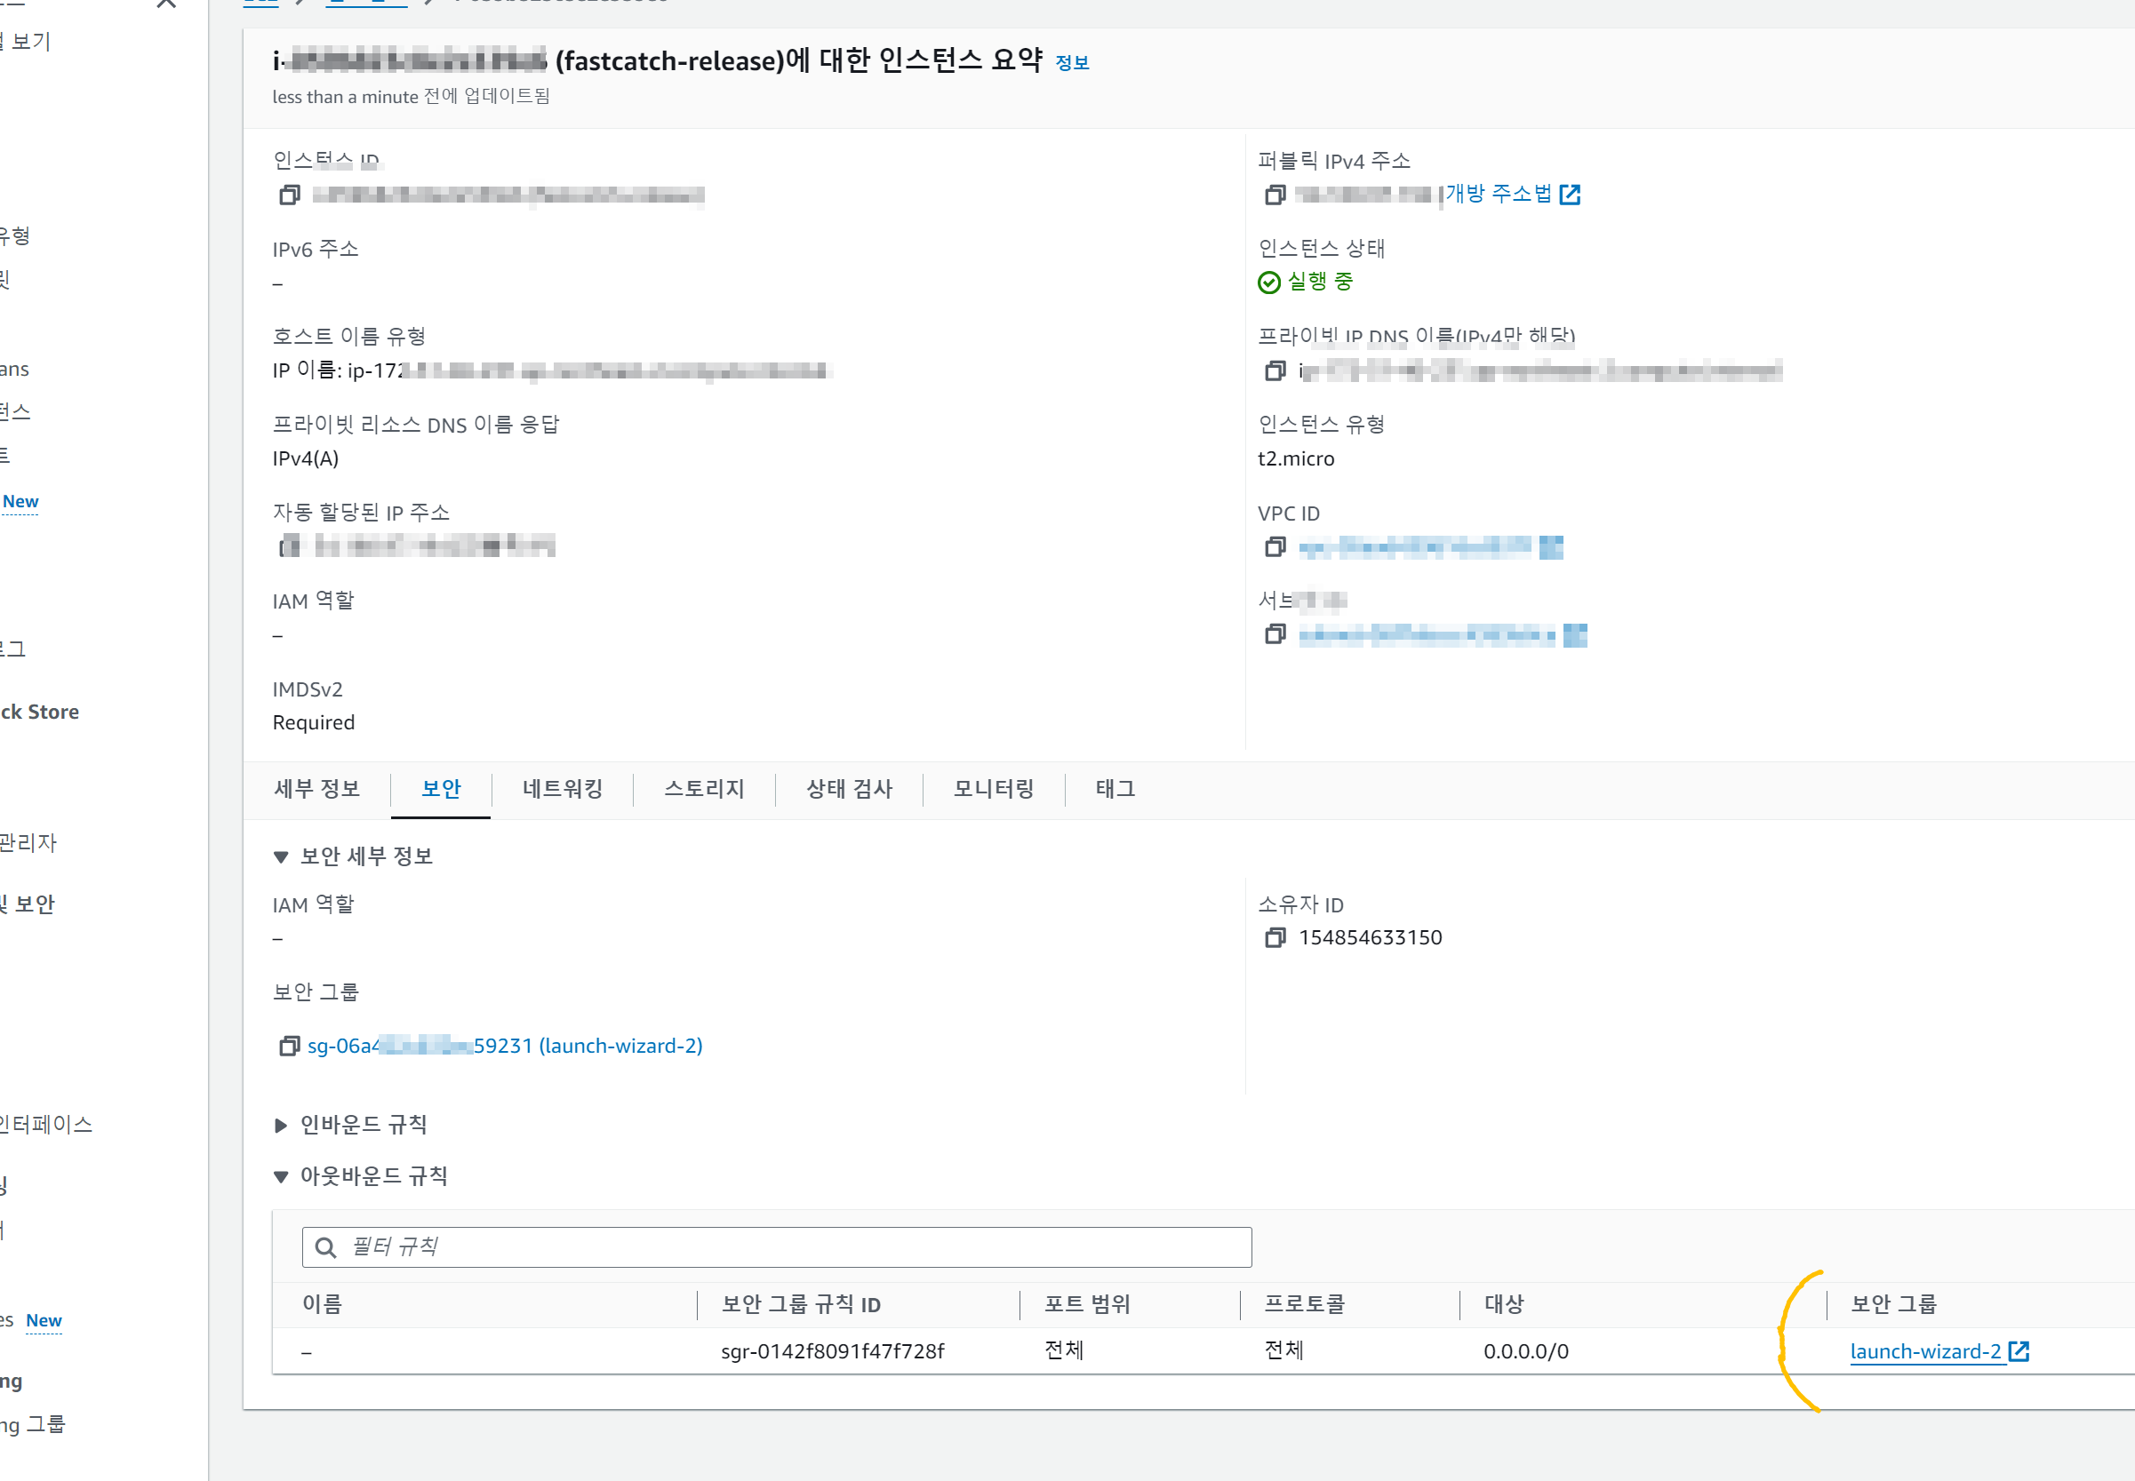Open the 스토리지 tab
Viewport: 2135px width, 1481px height.
tap(705, 789)
